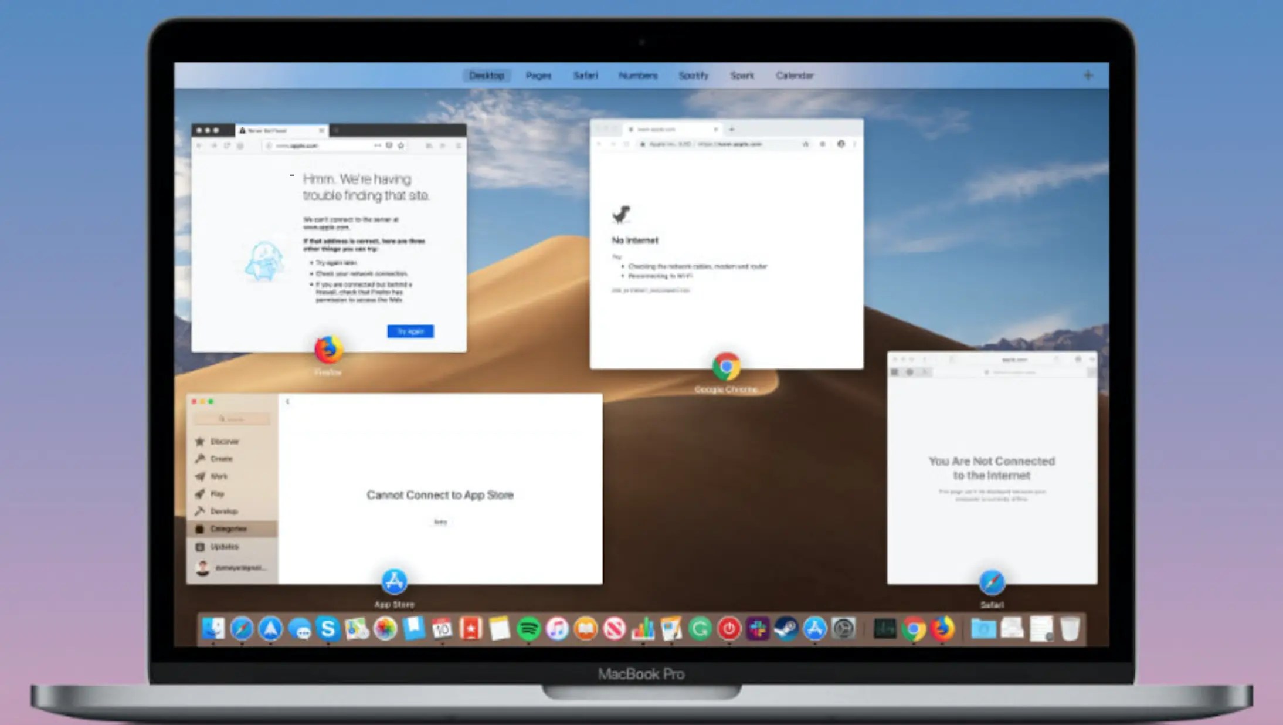Launch Spotify from the dock

click(x=528, y=629)
